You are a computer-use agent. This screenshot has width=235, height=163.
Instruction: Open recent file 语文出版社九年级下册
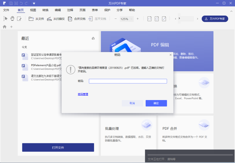point(42,78)
